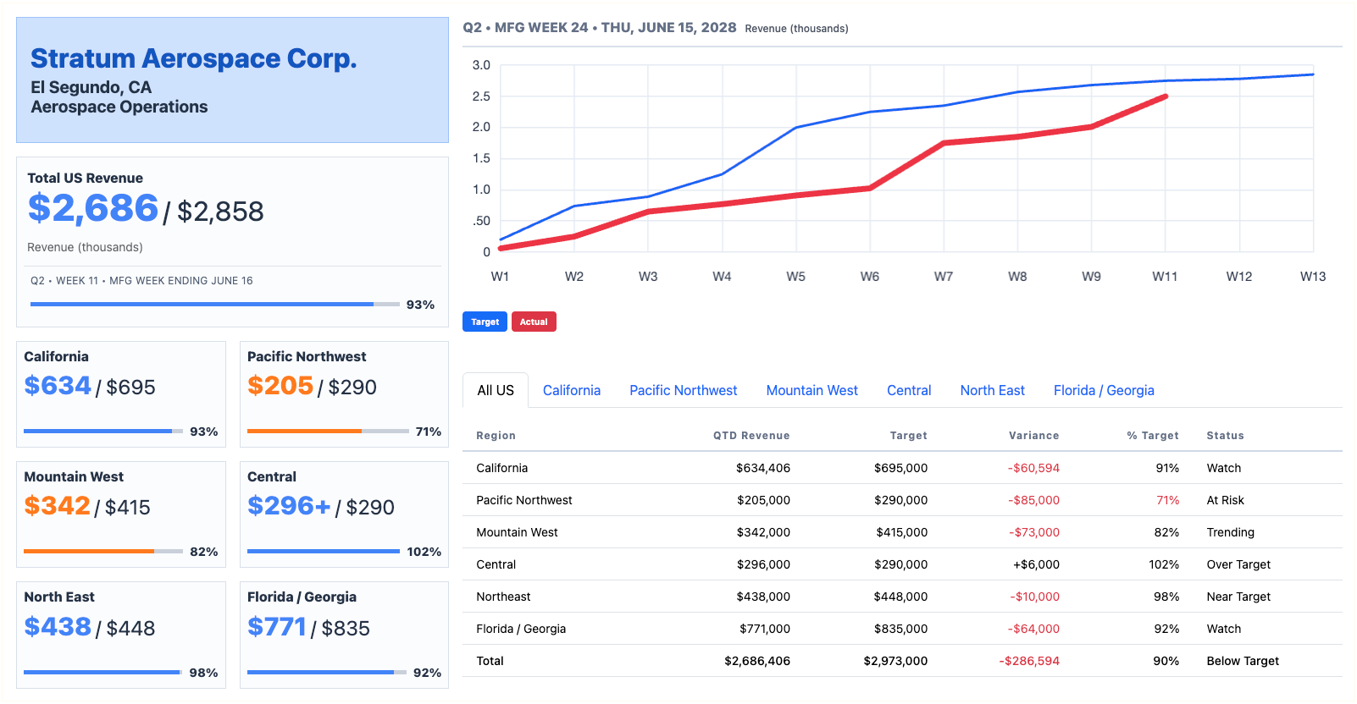Screen dimensions: 1357x704
Task: Click the +$6,000 variance cell
Action: (x=1036, y=564)
